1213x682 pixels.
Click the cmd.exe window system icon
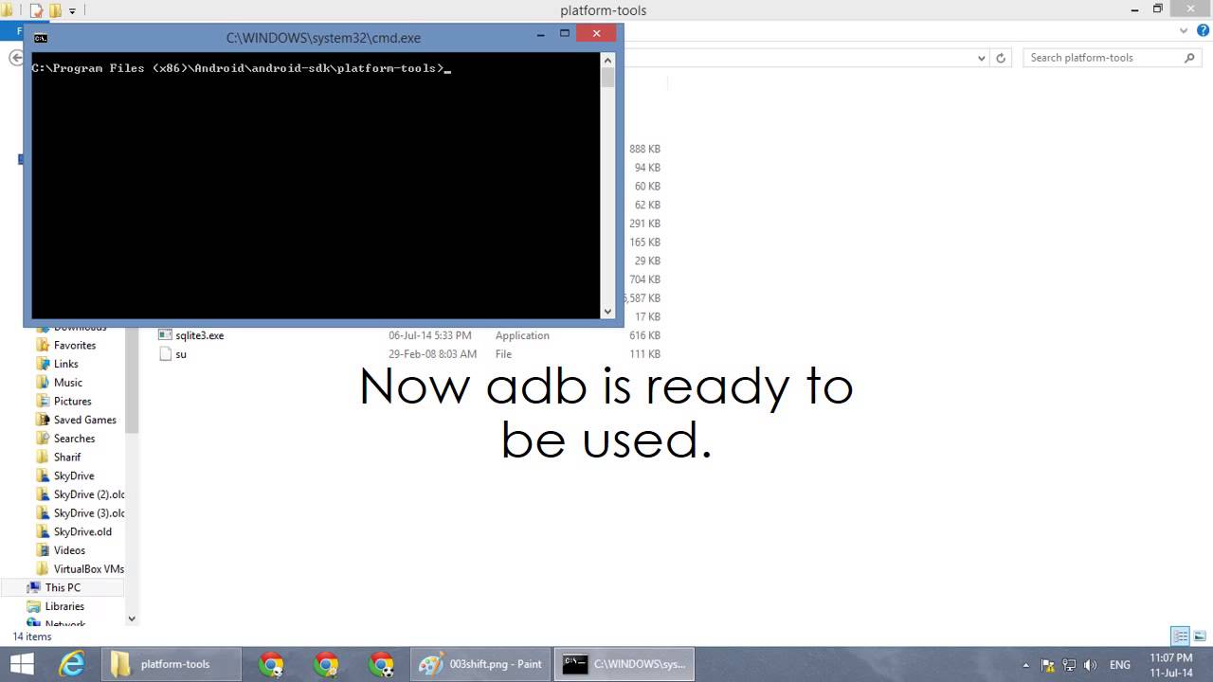point(41,38)
